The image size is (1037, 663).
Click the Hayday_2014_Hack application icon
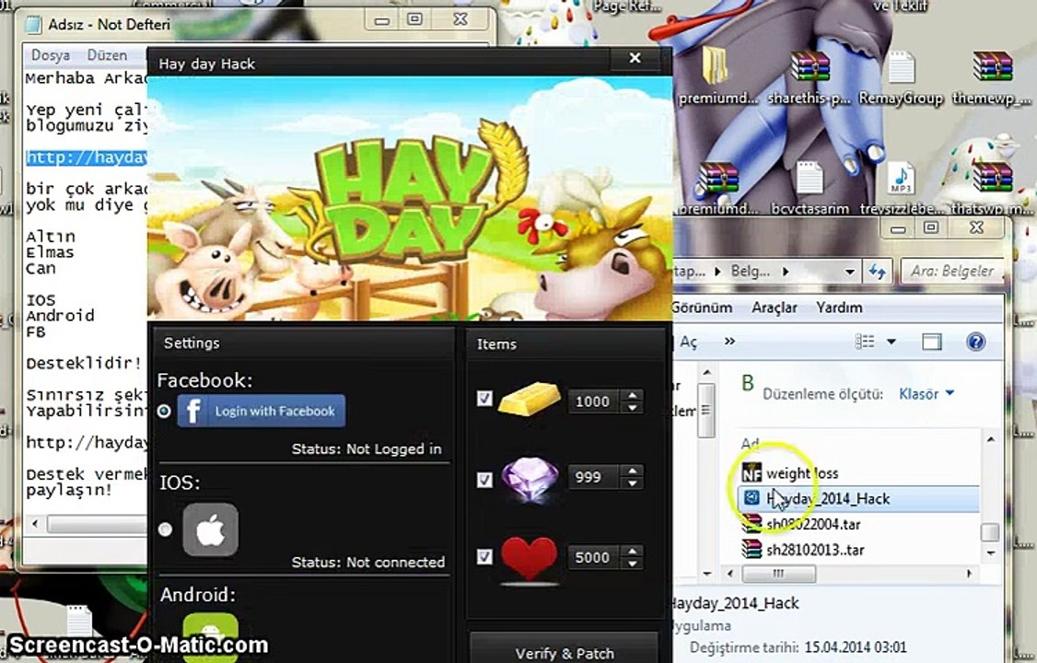coord(752,498)
